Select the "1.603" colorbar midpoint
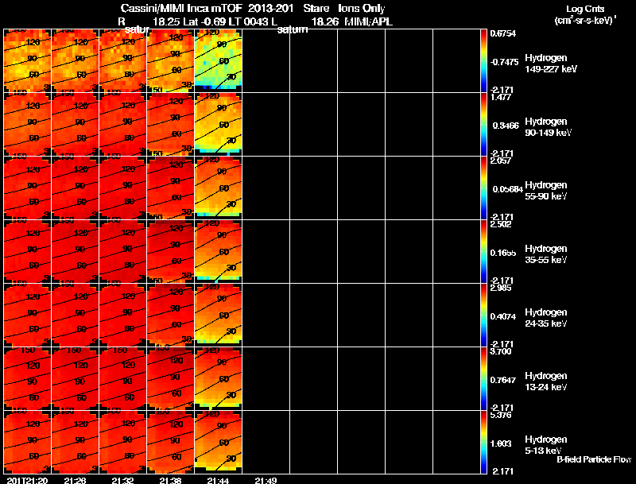 (501, 444)
